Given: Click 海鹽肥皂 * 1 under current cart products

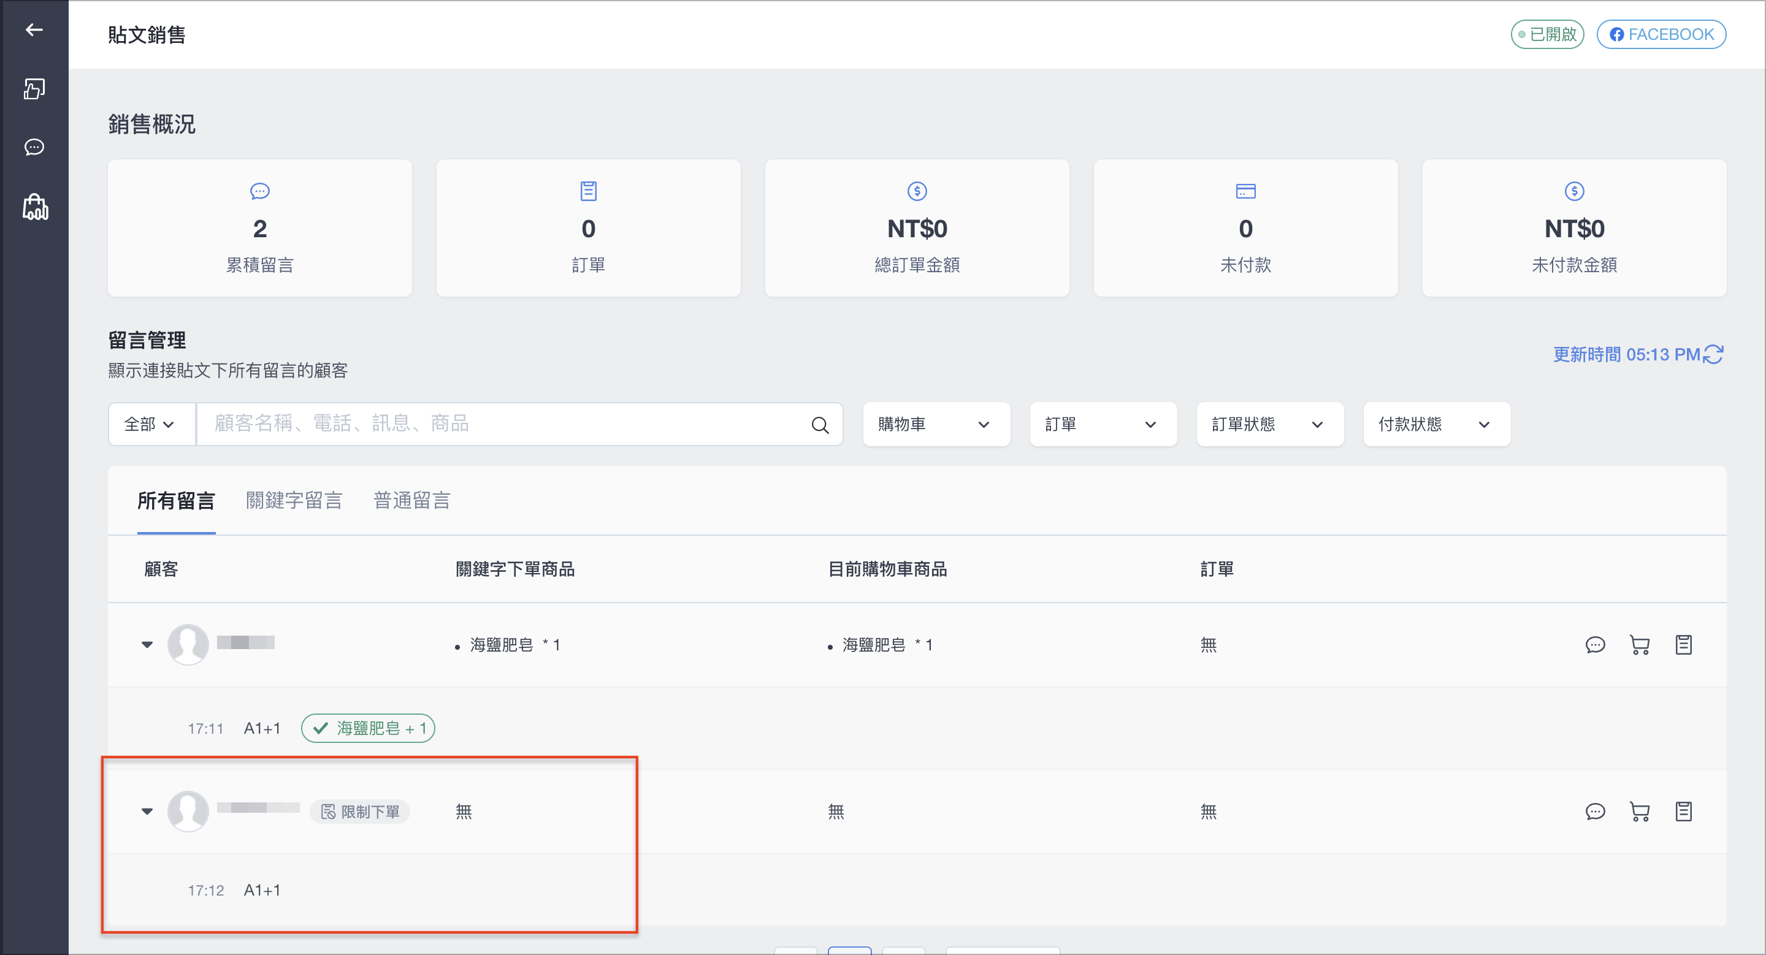Looking at the screenshot, I should (x=887, y=645).
